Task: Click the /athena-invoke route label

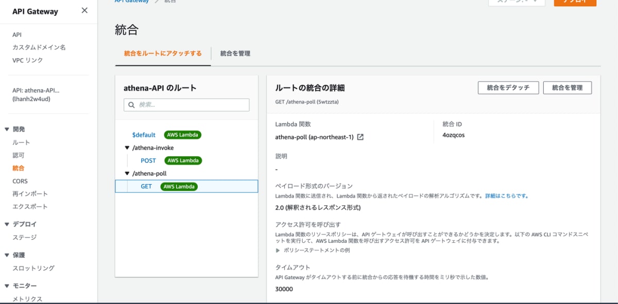Action: pyautogui.click(x=153, y=148)
